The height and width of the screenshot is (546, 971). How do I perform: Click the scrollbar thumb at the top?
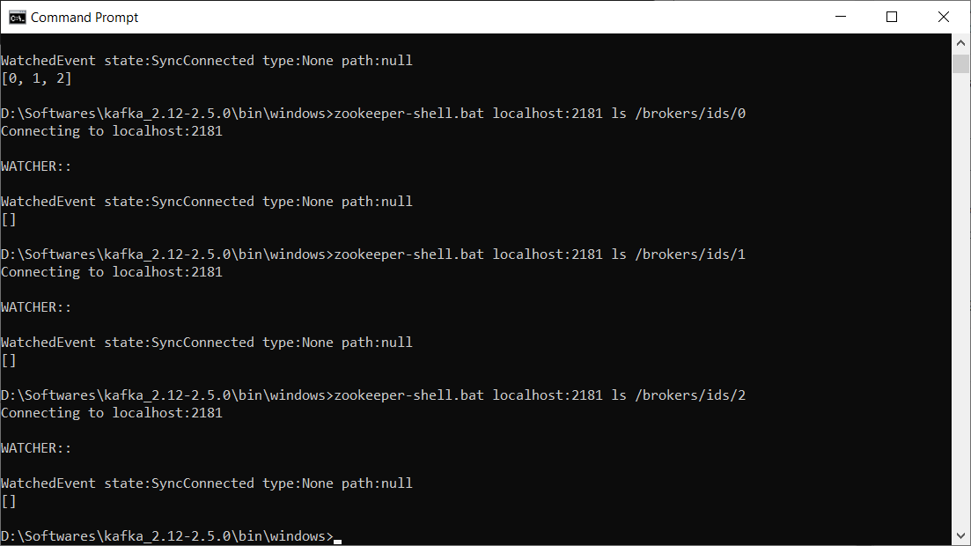coord(960,63)
